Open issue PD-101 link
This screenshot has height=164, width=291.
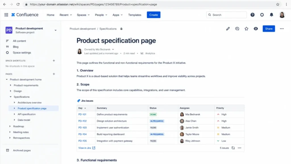pos(82,114)
